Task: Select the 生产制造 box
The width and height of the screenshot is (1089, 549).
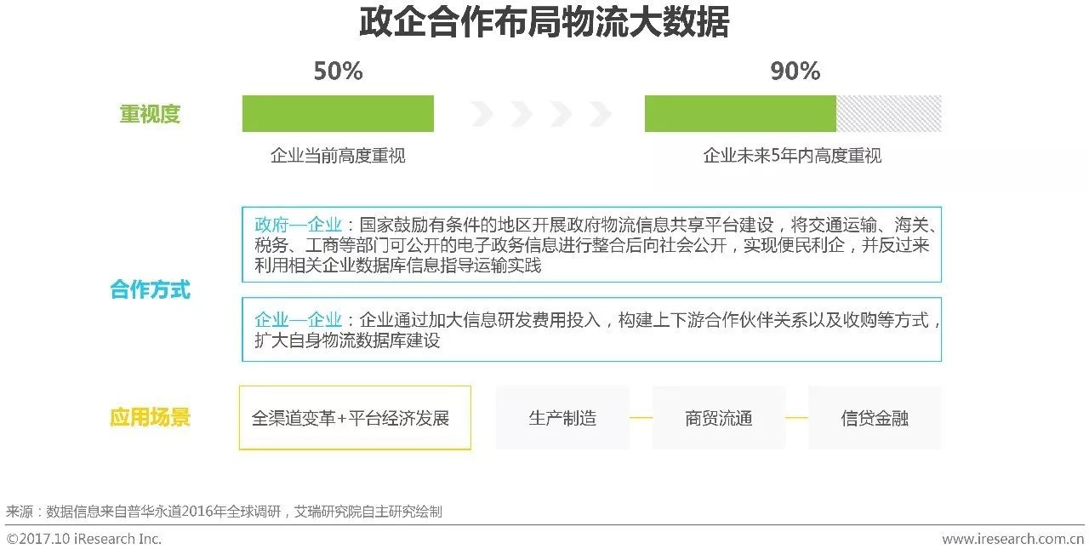Action: (562, 418)
